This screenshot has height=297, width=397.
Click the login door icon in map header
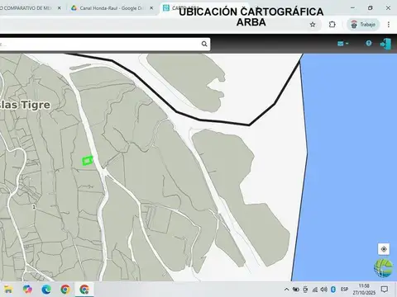pos(385,44)
